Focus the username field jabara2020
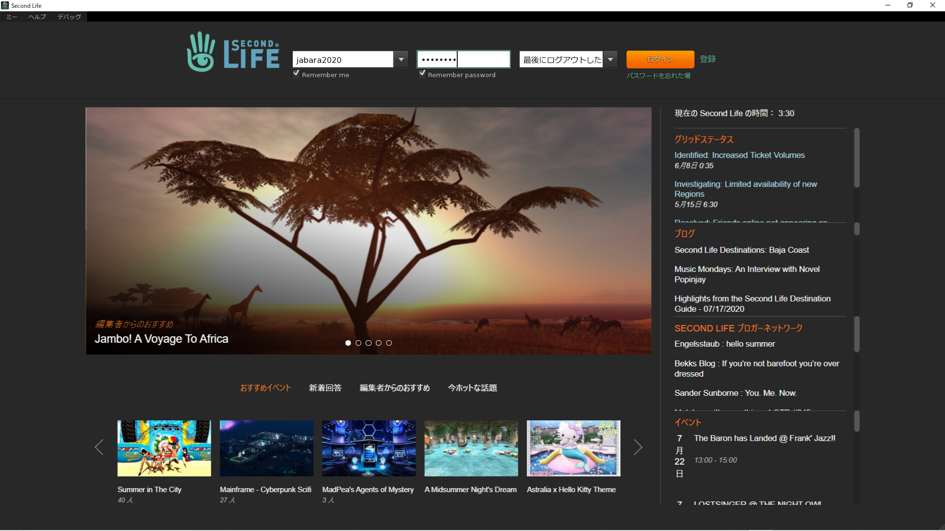 (343, 59)
